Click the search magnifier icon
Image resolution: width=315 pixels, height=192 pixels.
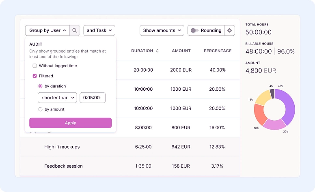click(75, 30)
